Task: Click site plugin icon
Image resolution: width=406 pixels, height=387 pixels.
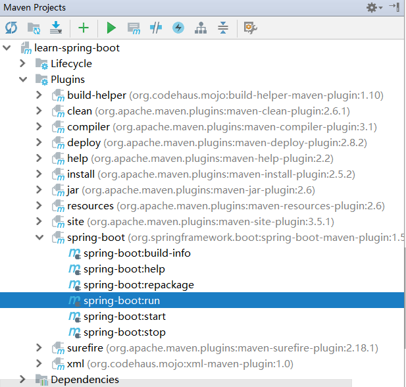Action: 59,222
